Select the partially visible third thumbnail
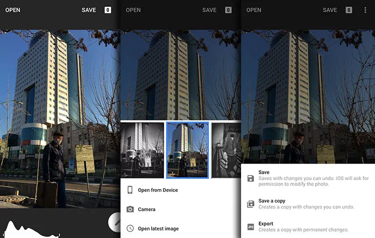The image size is (375, 238). 226,150
